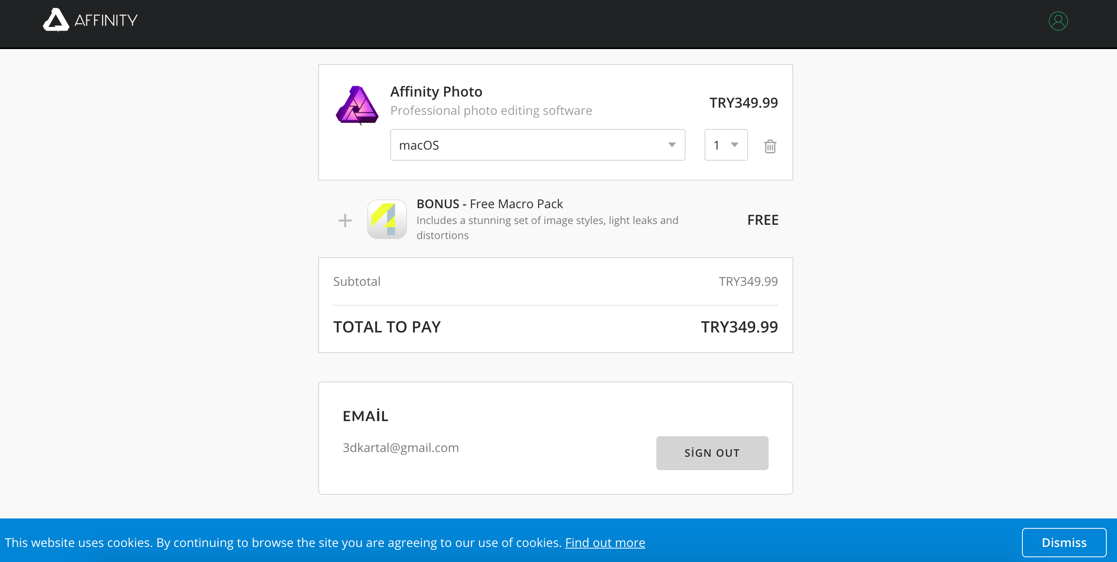Viewport: 1117px width, 562px height.
Task: Click the email 3dkartal@gmail.com
Action: point(401,448)
